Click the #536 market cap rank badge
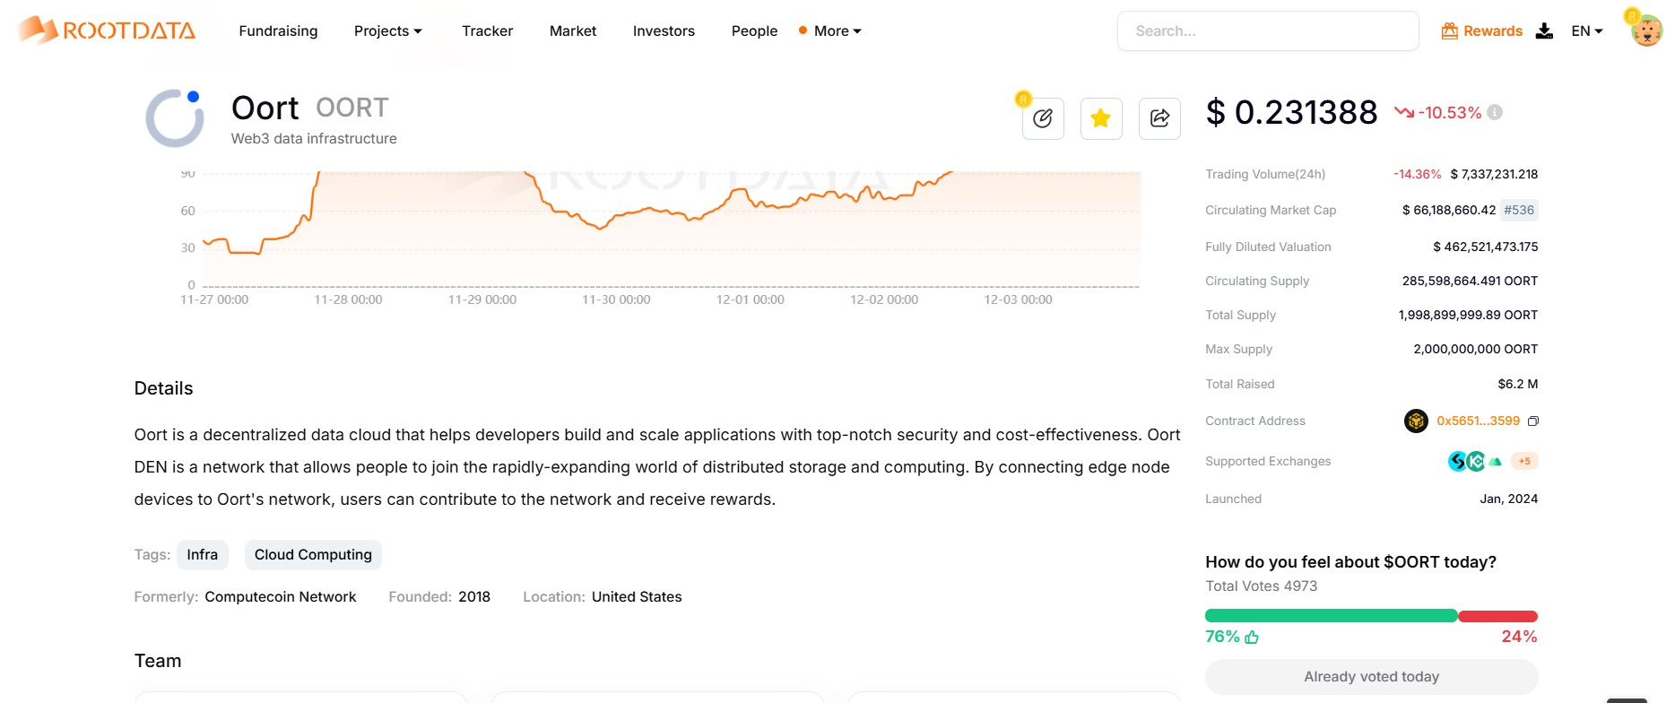This screenshot has width=1675, height=703. [x=1519, y=210]
